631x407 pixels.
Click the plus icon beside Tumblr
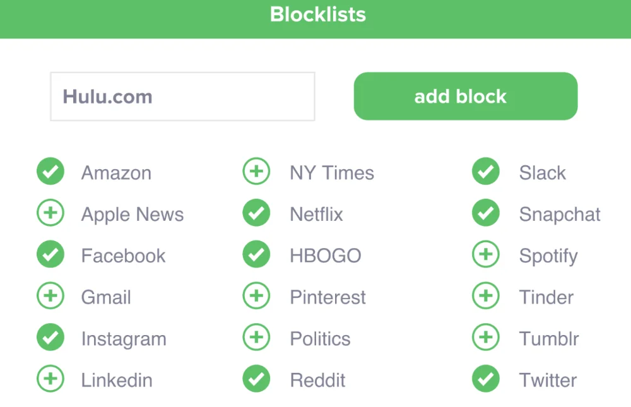(x=486, y=338)
